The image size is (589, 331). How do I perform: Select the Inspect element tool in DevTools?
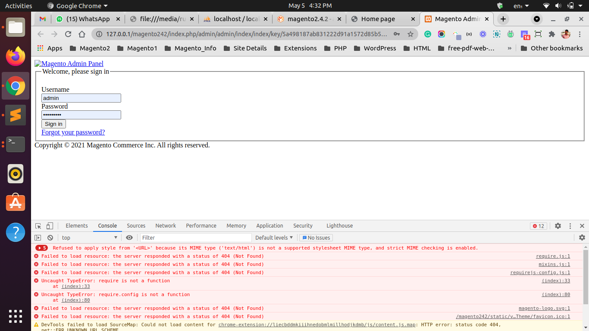pyautogui.click(x=38, y=225)
